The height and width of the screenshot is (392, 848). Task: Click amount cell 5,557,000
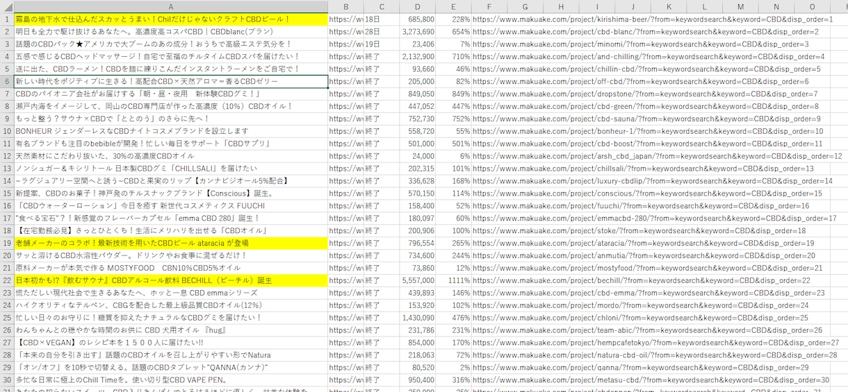[x=417, y=281]
